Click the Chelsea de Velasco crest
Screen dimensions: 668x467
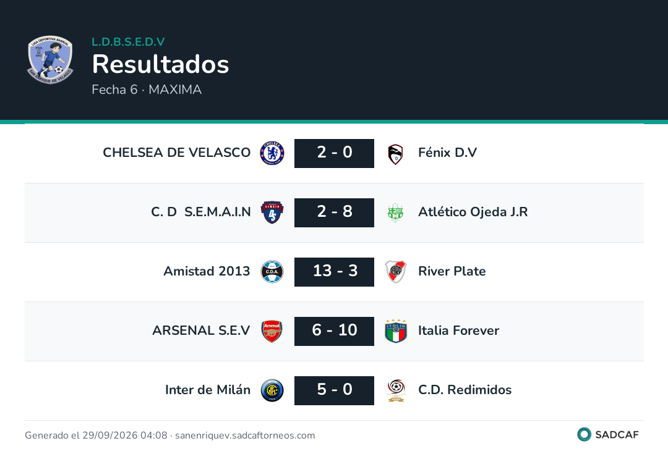(x=272, y=153)
